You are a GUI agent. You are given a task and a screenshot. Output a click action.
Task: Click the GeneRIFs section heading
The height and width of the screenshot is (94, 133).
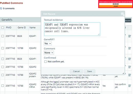point(7,20)
